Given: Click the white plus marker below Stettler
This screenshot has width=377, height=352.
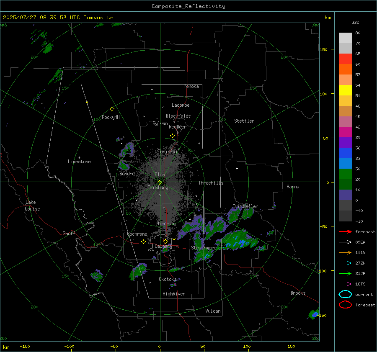Looking at the screenshot, I should [x=237, y=168].
